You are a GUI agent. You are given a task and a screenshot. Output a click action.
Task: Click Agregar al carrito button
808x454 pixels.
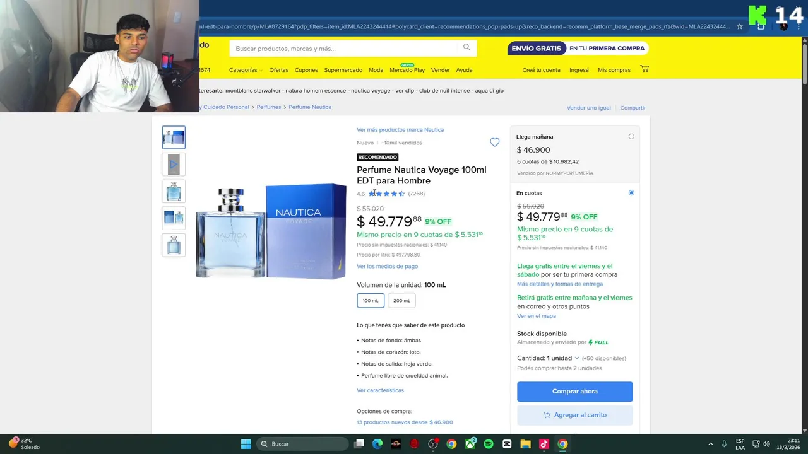pos(574,415)
